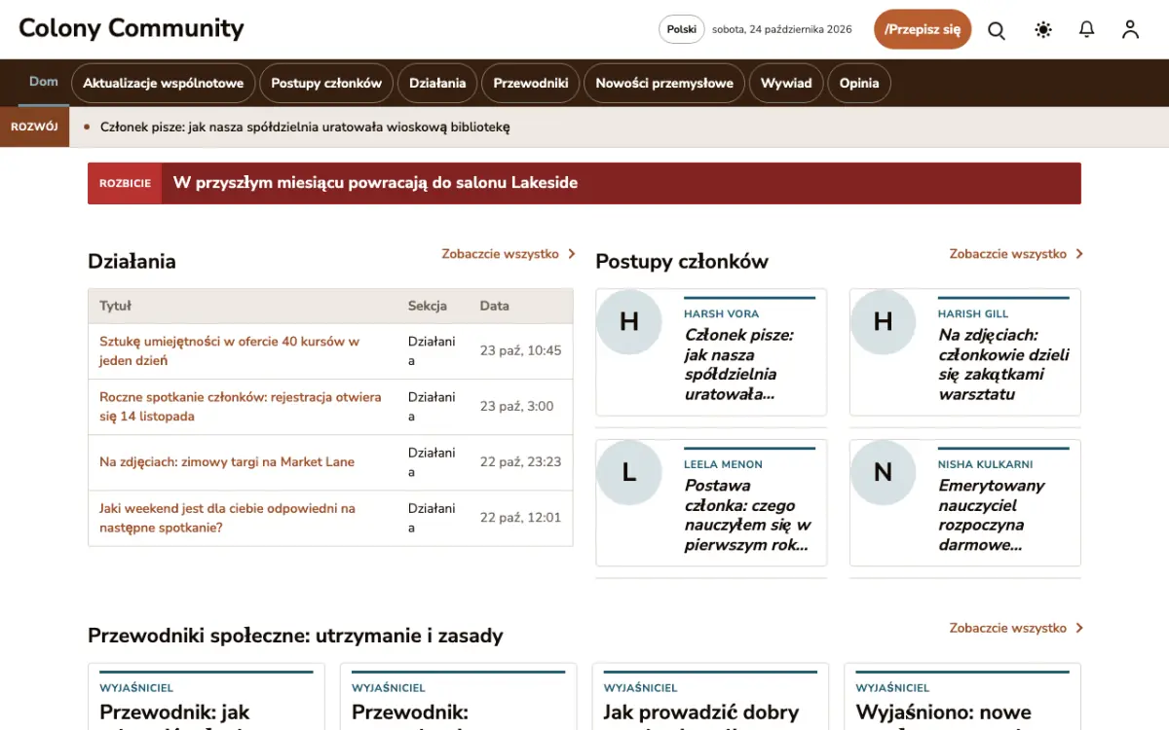Open Harish Gill's article Na zdjęciach
1169x730 pixels.
pos(1003,364)
